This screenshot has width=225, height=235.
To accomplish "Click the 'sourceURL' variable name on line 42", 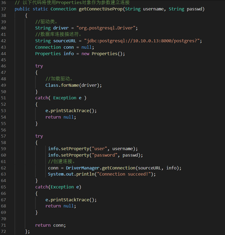I will click(65, 41).
